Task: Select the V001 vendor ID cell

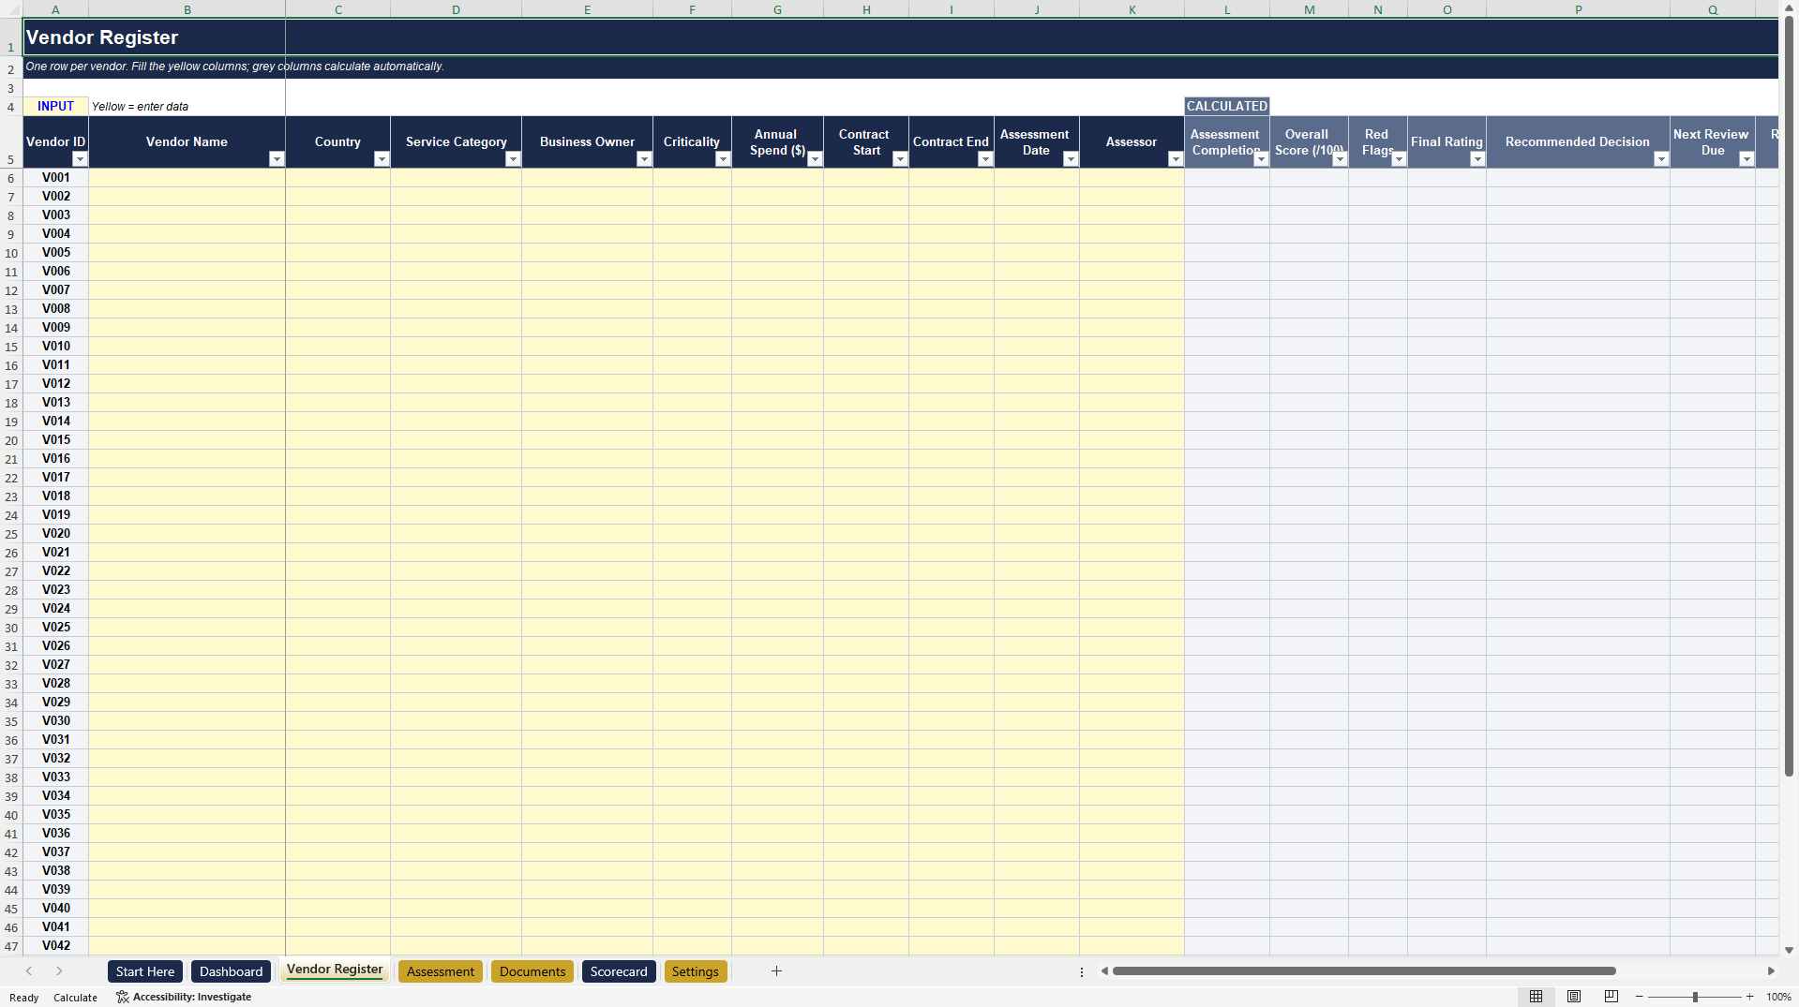Action: (56, 177)
